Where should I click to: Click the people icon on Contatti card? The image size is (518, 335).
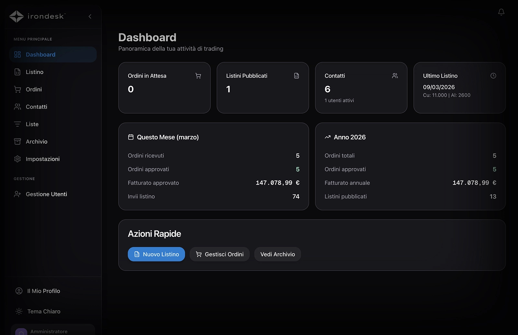coord(395,76)
